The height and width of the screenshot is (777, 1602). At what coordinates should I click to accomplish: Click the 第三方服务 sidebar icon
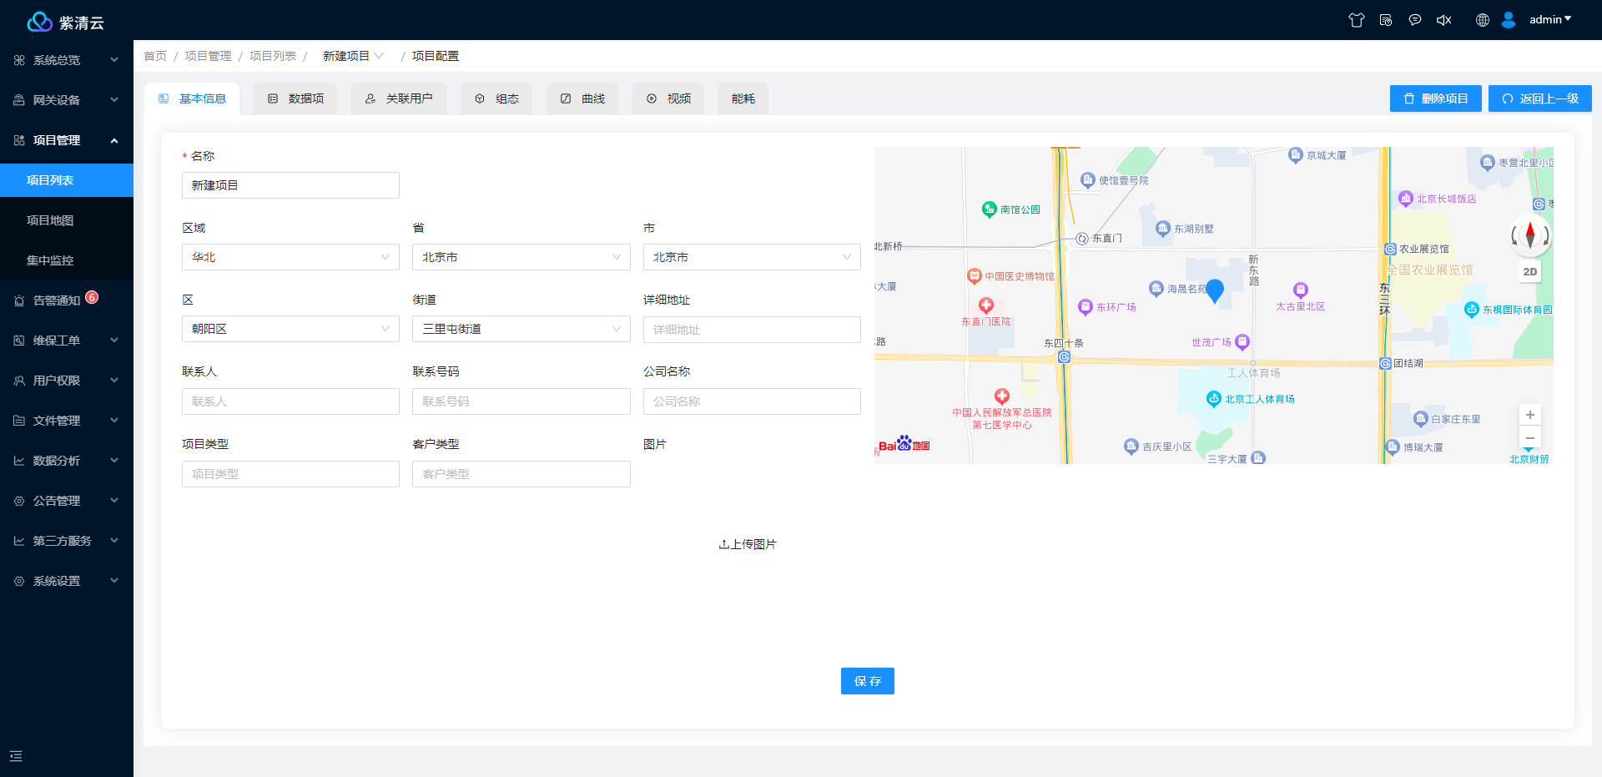[x=19, y=541]
